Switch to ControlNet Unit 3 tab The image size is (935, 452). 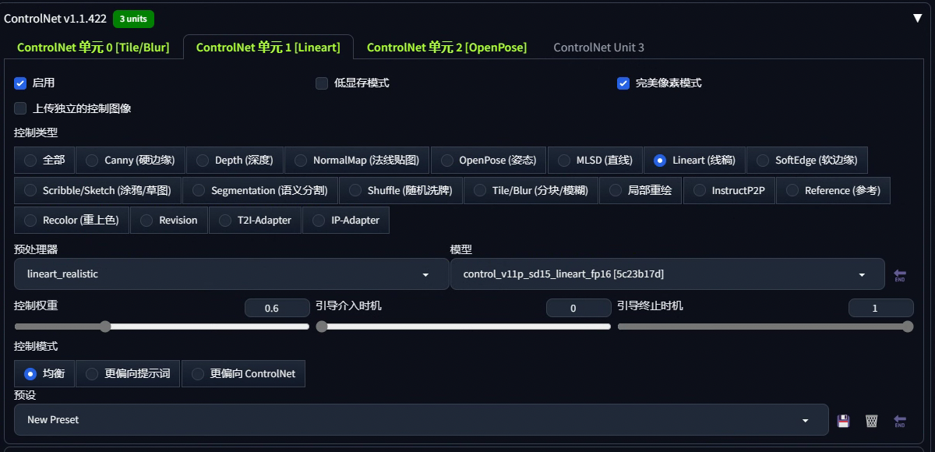click(x=598, y=47)
